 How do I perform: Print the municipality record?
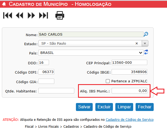60,16
